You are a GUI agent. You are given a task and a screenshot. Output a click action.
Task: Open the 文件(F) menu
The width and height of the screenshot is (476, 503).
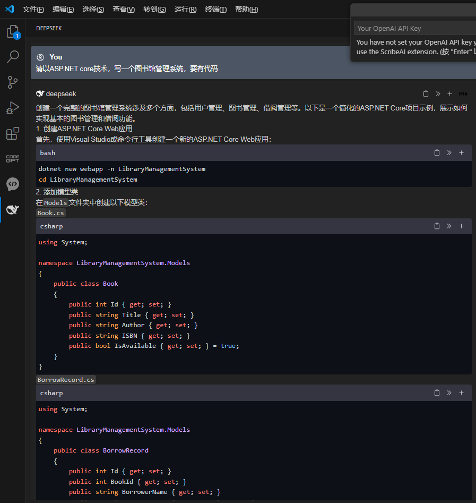pos(33,10)
